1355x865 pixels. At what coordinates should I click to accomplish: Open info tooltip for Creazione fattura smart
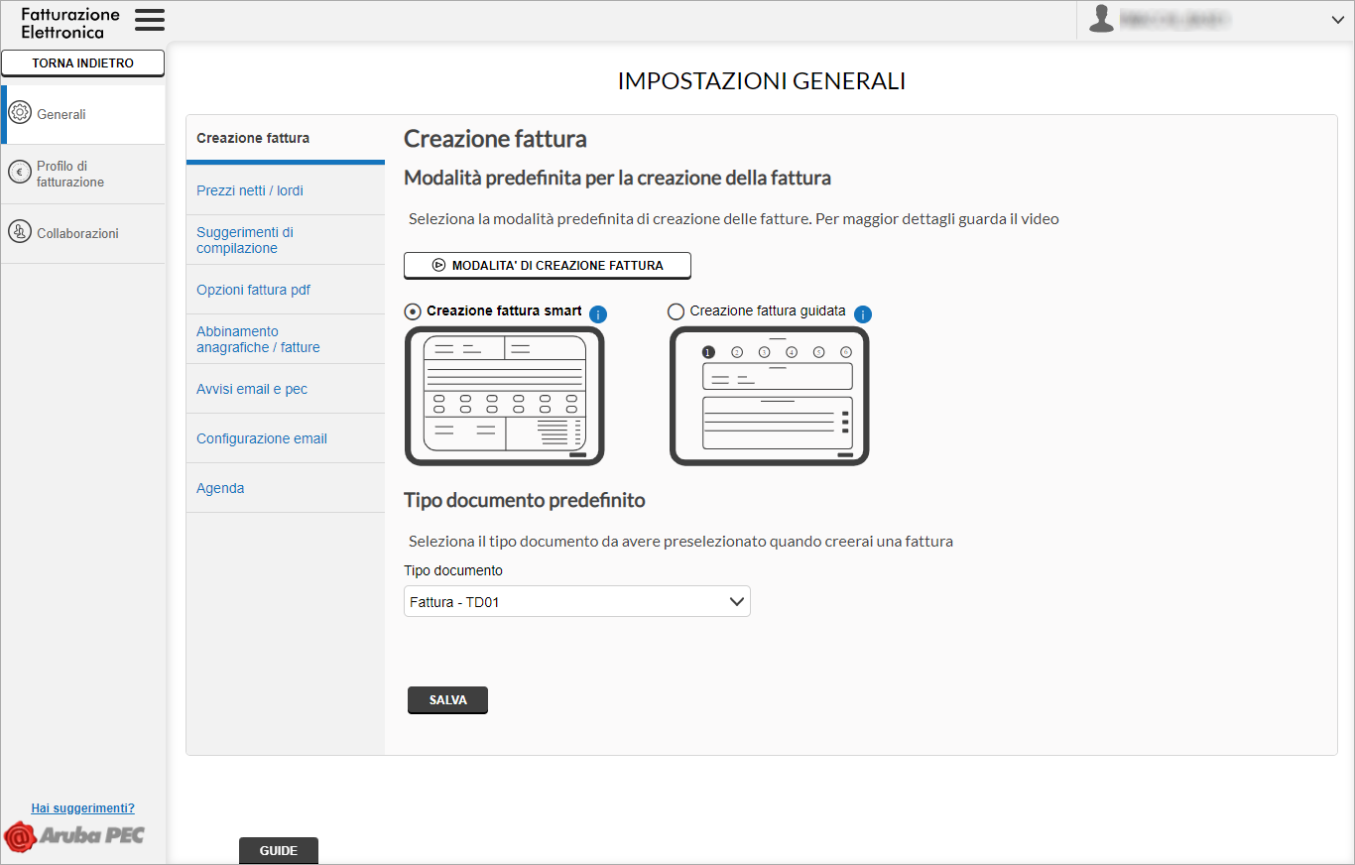tap(597, 313)
